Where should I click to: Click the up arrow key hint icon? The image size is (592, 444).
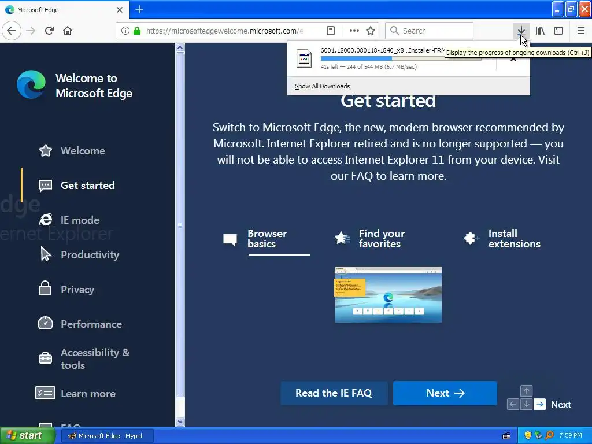pos(526,391)
